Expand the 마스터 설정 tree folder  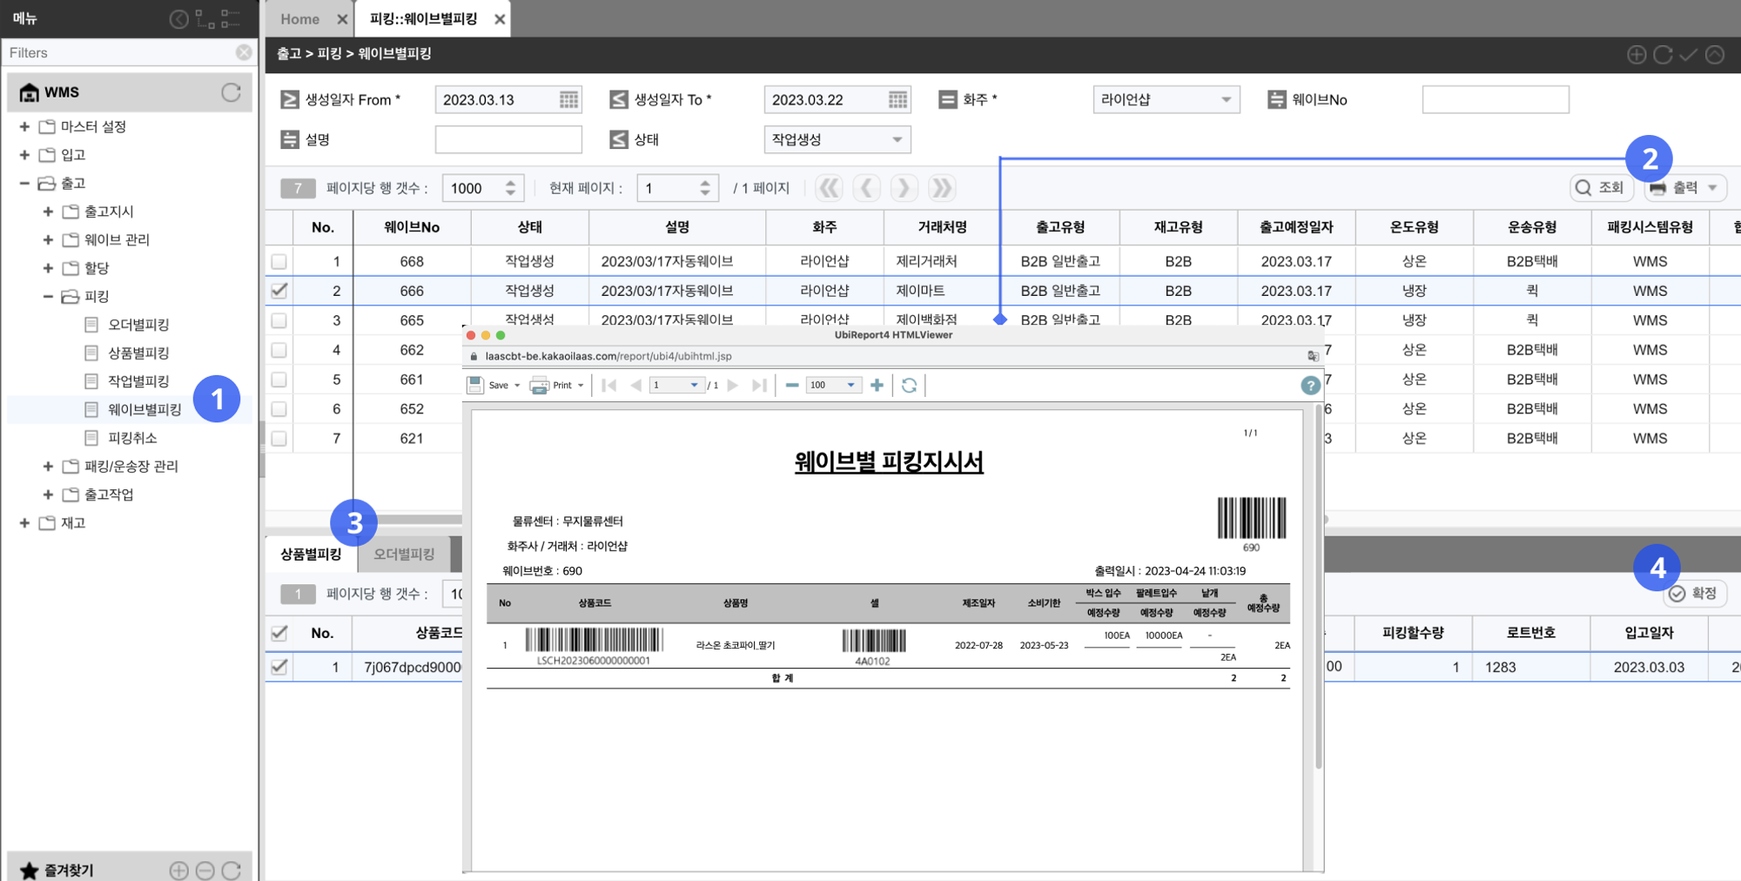[x=24, y=127]
